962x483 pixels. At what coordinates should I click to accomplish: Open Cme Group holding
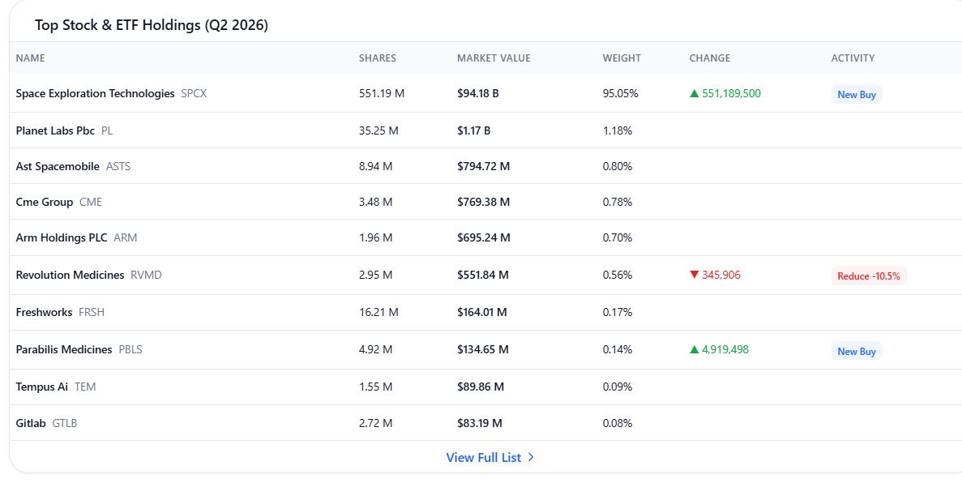coord(45,201)
